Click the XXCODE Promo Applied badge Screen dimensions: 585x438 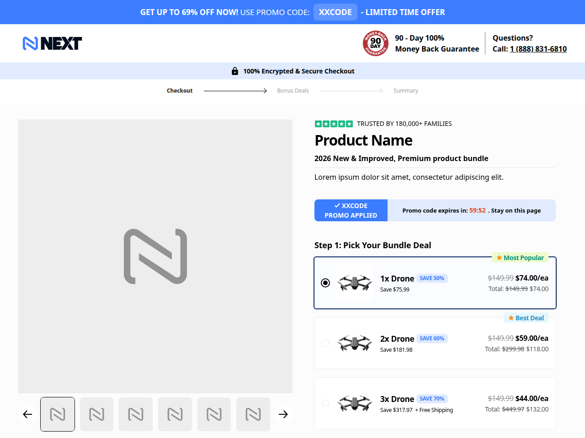pos(351,210)
